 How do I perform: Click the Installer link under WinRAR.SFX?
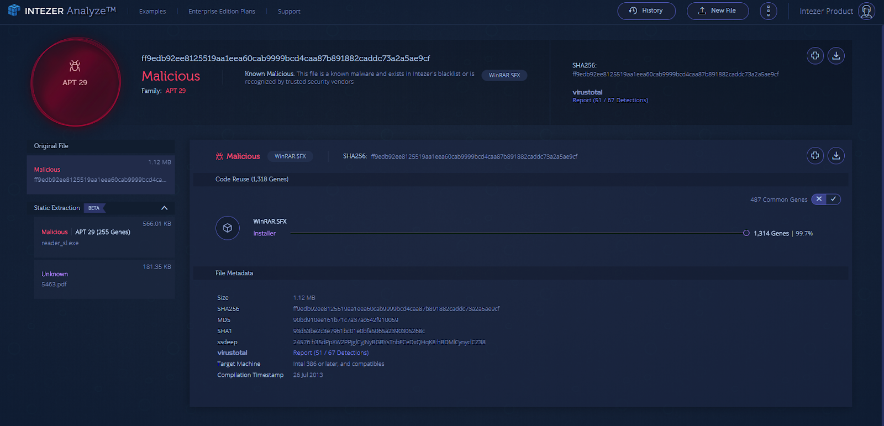click(264, 234)
